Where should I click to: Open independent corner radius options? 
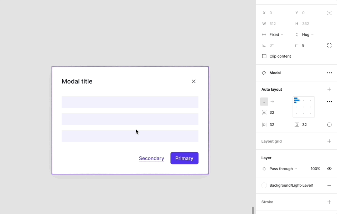click(x=329, y=45)
